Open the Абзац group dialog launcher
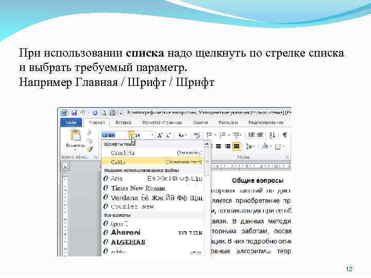 tap(287, 157)
